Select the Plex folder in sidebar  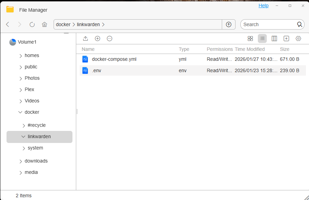[30, 89]
